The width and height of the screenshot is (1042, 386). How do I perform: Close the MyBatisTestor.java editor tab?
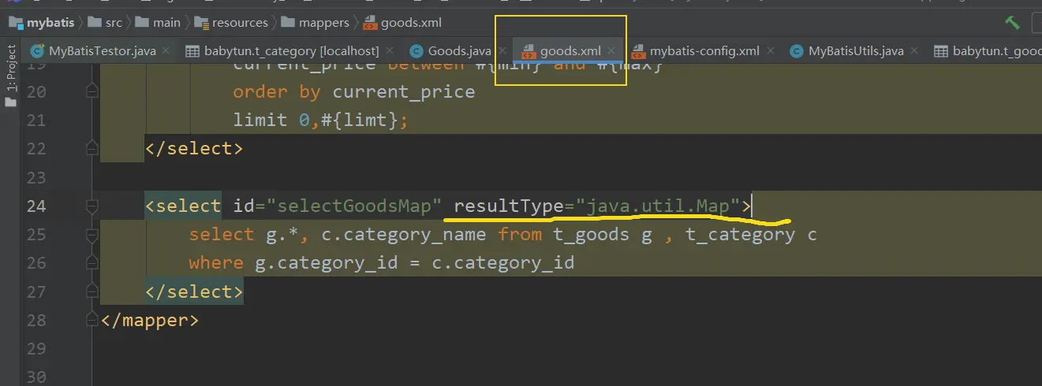166,52
